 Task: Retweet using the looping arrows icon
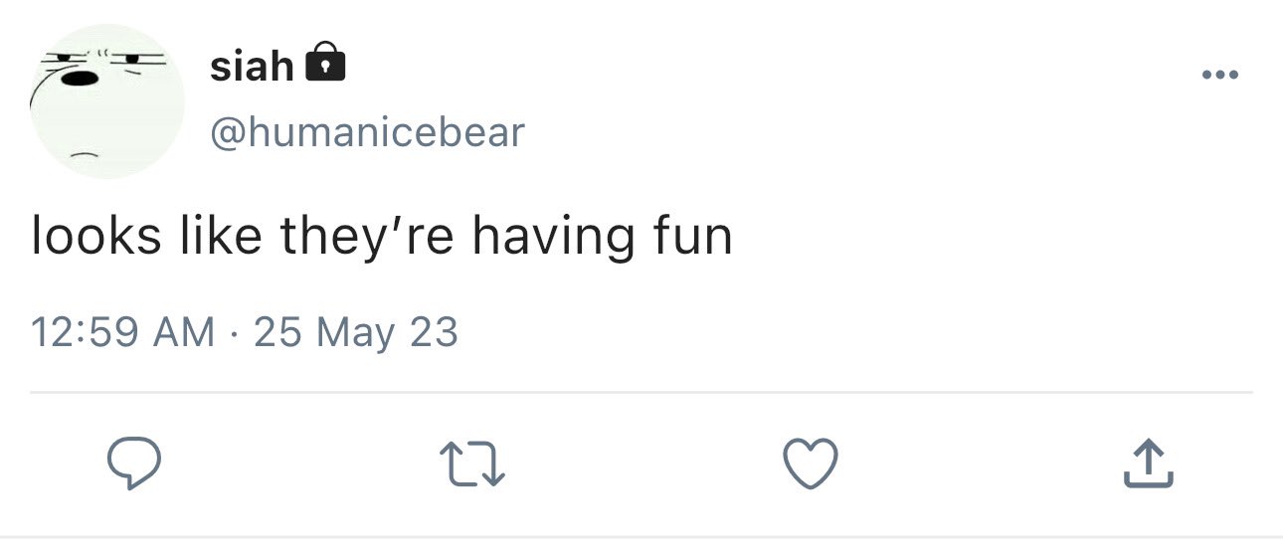point(473,465)
